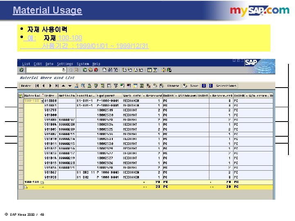Click the Save diskette icon in standard toolbar
This screenshot has width=295, height=221.
pos(76,70)
